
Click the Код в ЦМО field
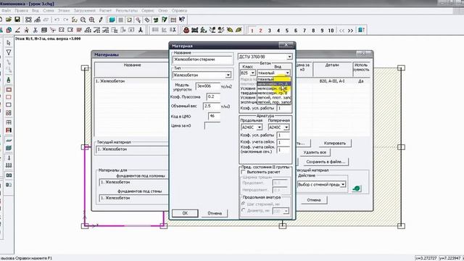click(x=215, y=116)
